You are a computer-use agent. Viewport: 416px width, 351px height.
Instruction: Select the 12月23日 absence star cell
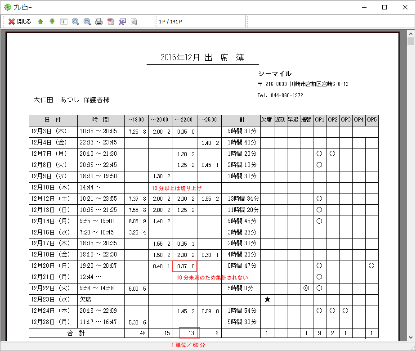pos(267,300)
